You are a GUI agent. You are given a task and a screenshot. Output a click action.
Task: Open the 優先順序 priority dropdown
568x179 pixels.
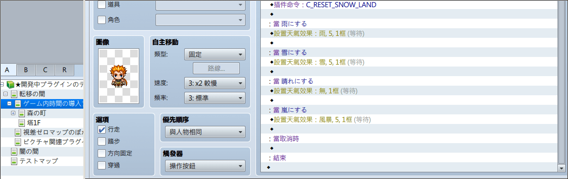(205, 132)
